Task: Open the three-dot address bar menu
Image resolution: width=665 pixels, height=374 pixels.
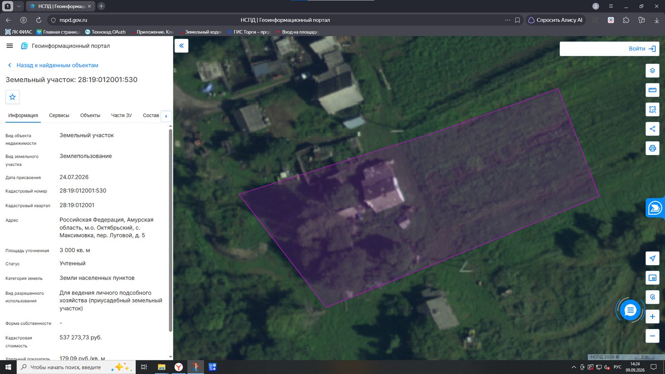Action: 508,20
